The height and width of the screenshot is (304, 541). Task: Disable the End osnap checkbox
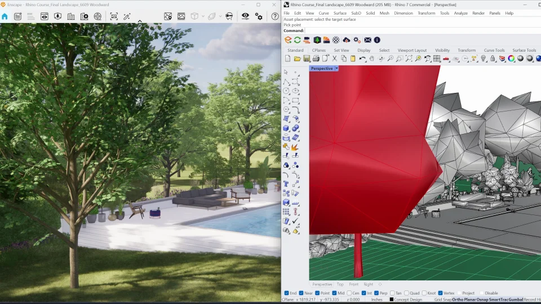287,293
